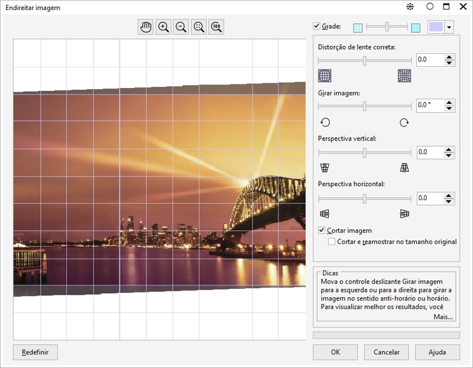Click the Zoom to fit icon
Image resolution: width=473 pixels, height=368 pixels.
click(199, 27)
